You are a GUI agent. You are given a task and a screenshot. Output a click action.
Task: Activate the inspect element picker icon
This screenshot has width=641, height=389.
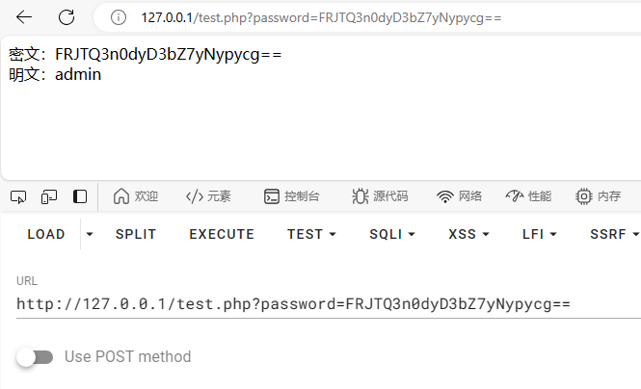18,196
